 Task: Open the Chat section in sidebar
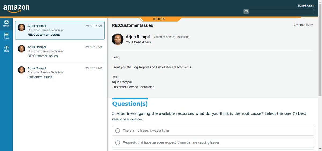tap(6, 36)
